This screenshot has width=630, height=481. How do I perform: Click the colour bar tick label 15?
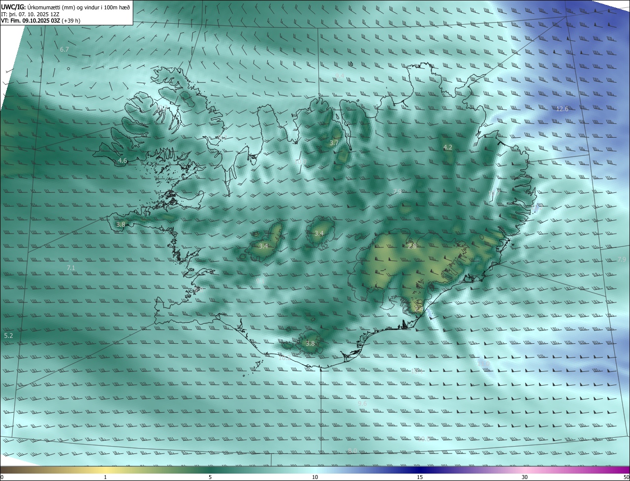tap(420, 478)
